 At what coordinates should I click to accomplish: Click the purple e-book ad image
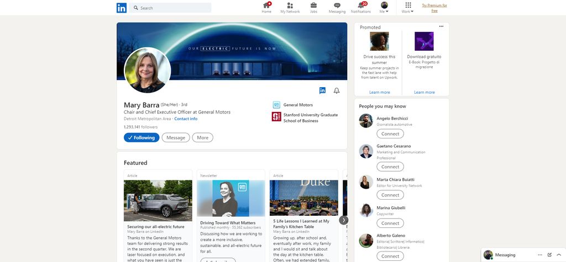[x=424, y=41]
